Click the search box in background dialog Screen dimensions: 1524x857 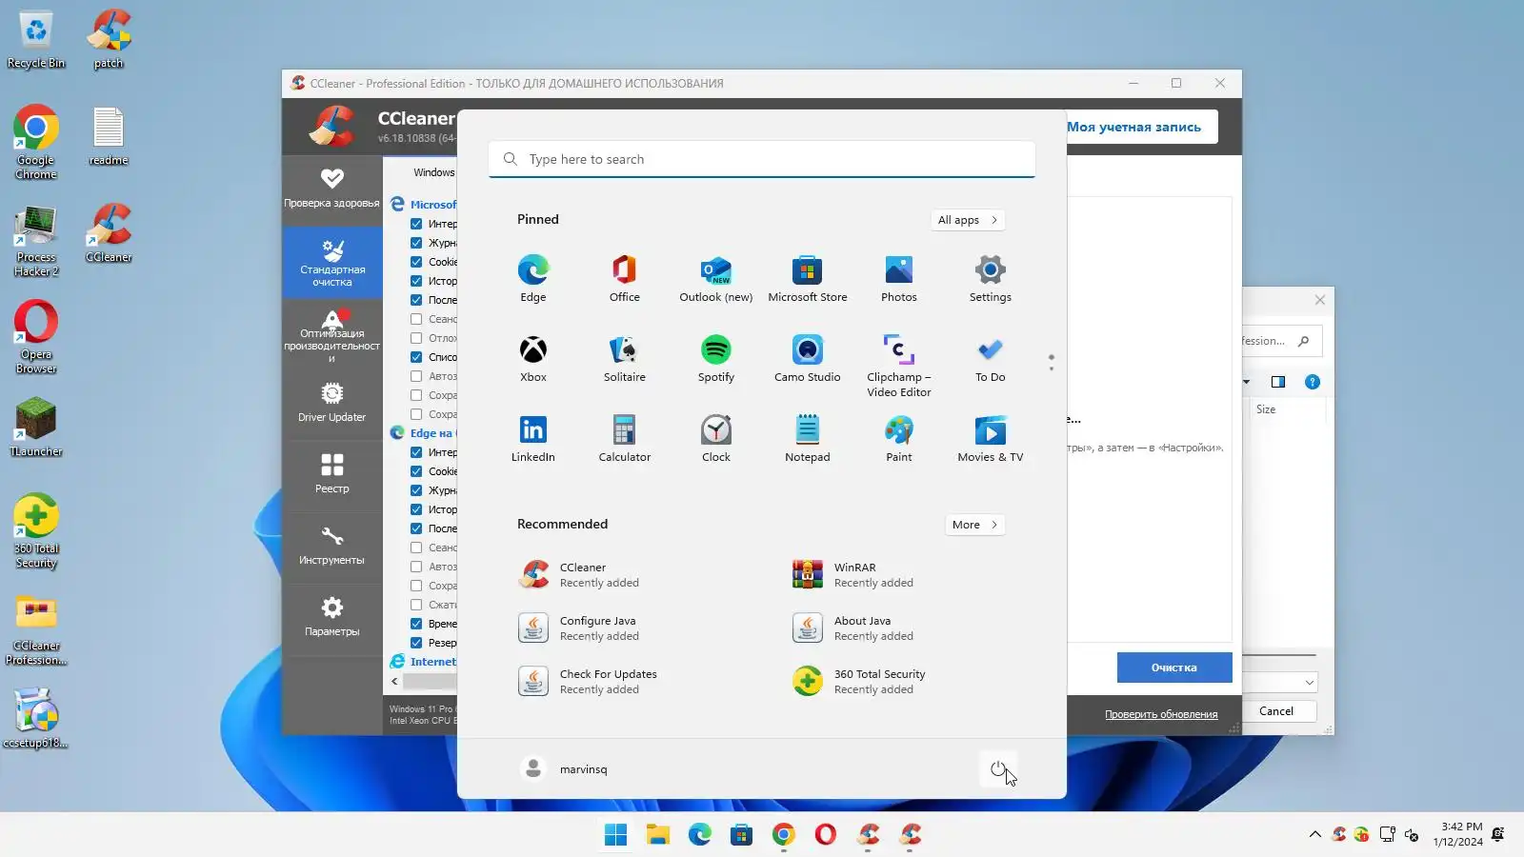coord(1281,341)
